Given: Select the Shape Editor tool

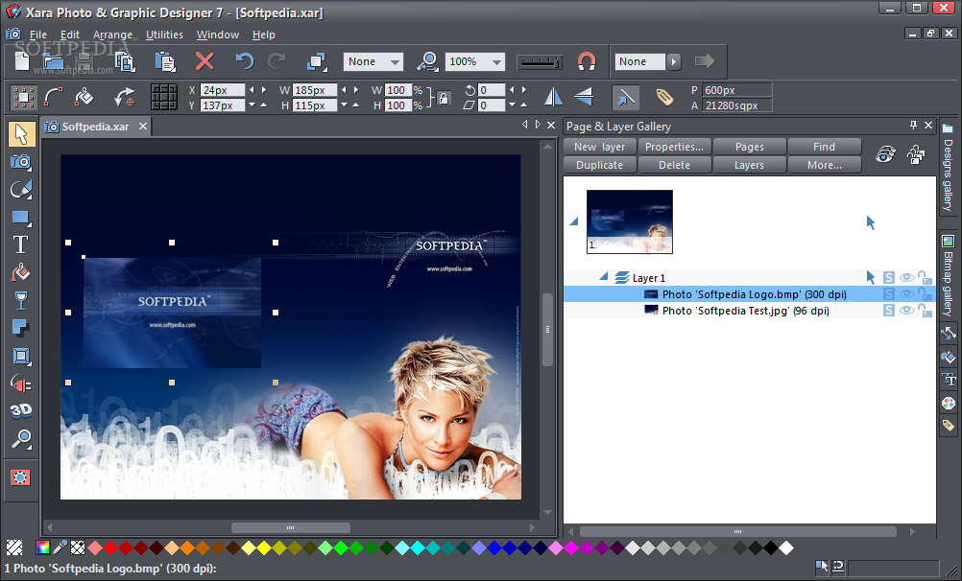Looking at the screenshot, I should (21, 190).
